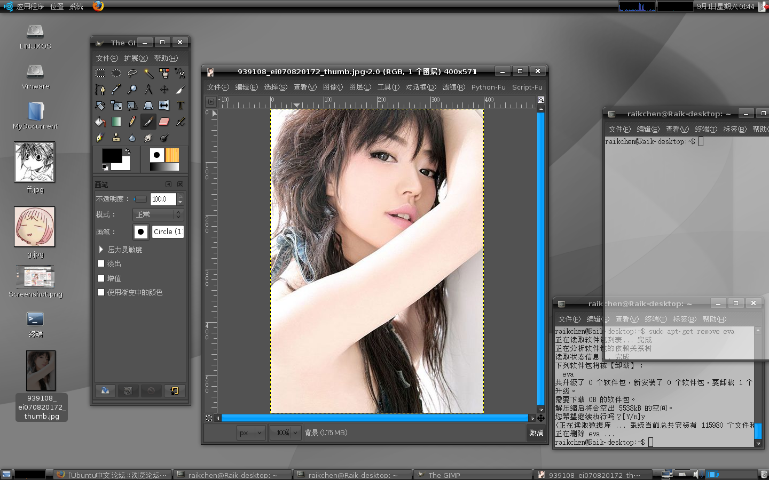Open the 100% zoom dropdown
Screen dimensions: 769x480
285,433
